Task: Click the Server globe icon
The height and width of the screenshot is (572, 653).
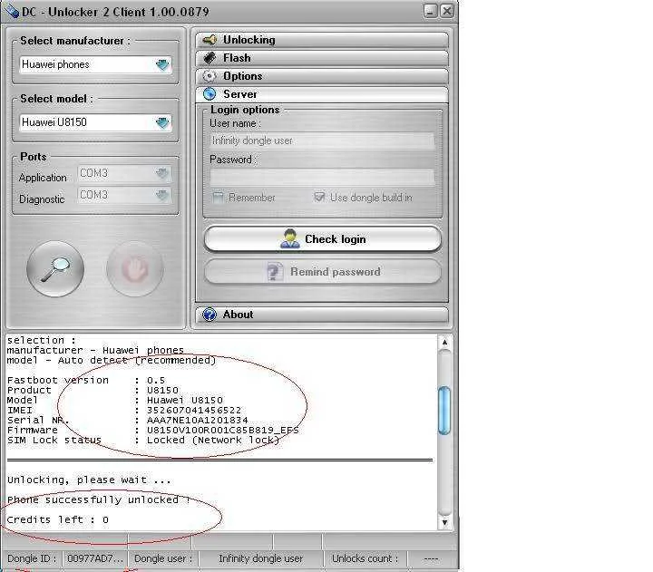Action: [210, 94]
